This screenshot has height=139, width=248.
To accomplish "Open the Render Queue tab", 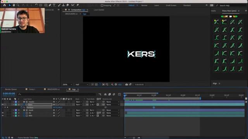I will 11,89.
